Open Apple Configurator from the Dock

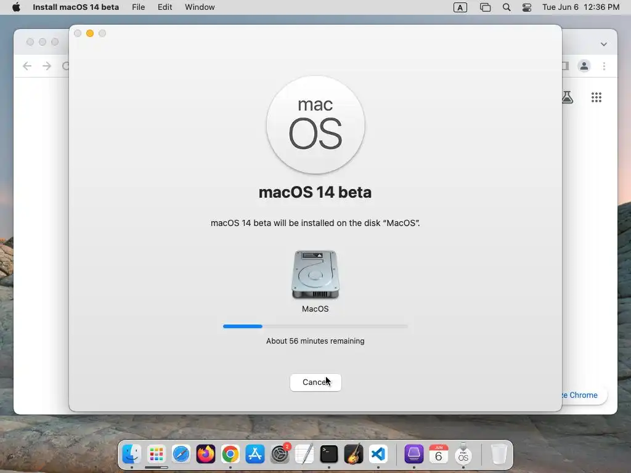pos(413,454)
